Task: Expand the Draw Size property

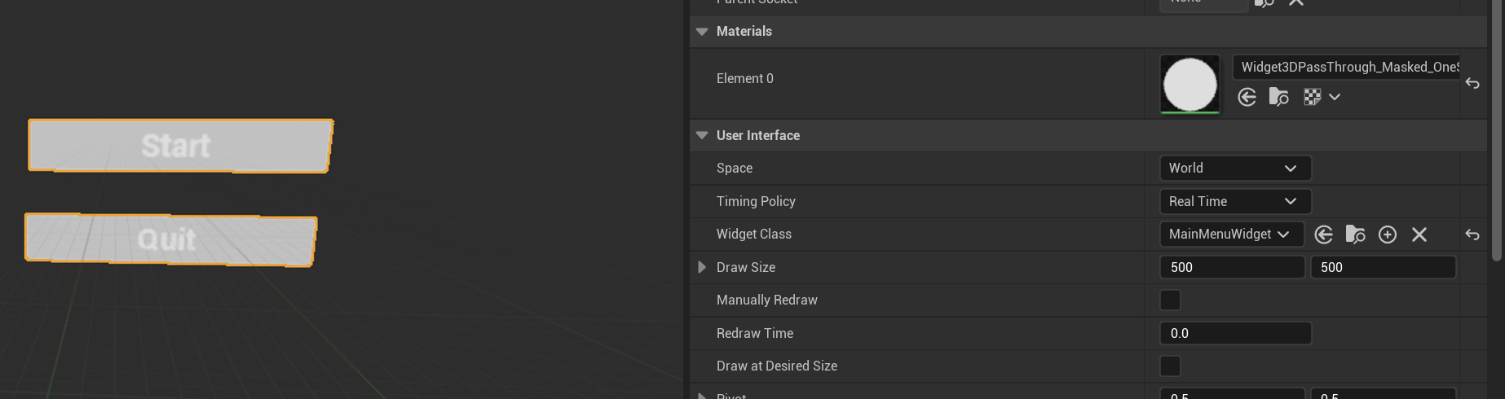Action: tap(702, 267)
